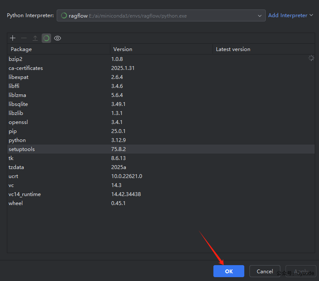The width and height of the screenshot is (319, 281).
Task: Sort by Package column header
Action: 58,49
